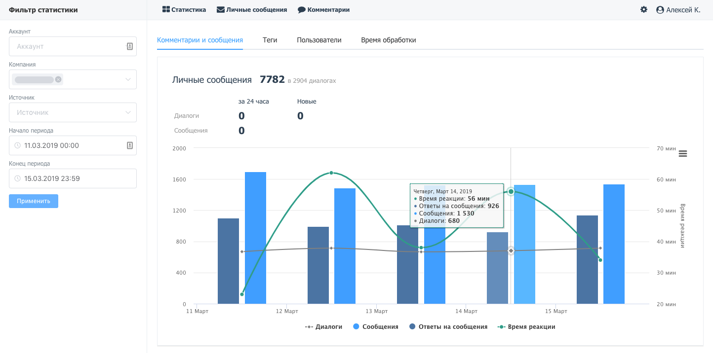Switch to the Теги tab
Screen dimensions: 713x353
click(270, 40)
